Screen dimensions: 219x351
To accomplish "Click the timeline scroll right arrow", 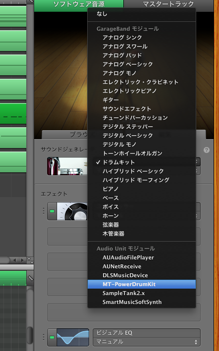I will [22, 260].
